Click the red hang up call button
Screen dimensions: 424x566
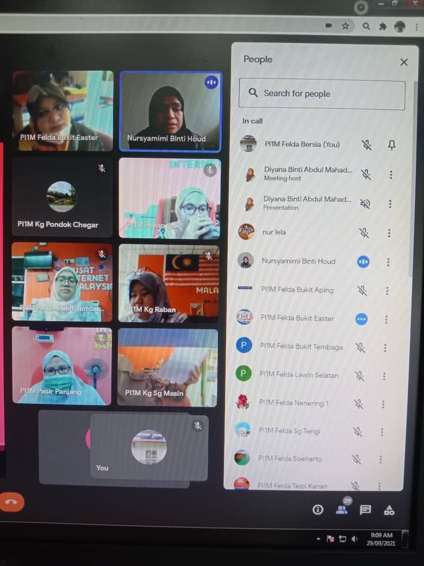11,502
